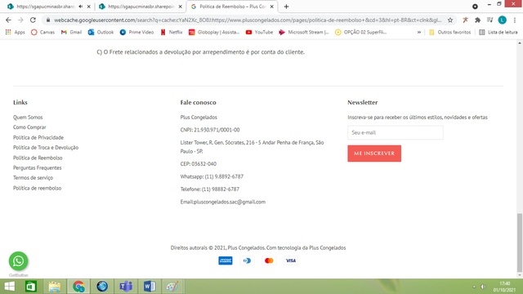Screen dimensions: 523x294
Task: Open the Microsoft Store taskbar icon
Action: 31,287
